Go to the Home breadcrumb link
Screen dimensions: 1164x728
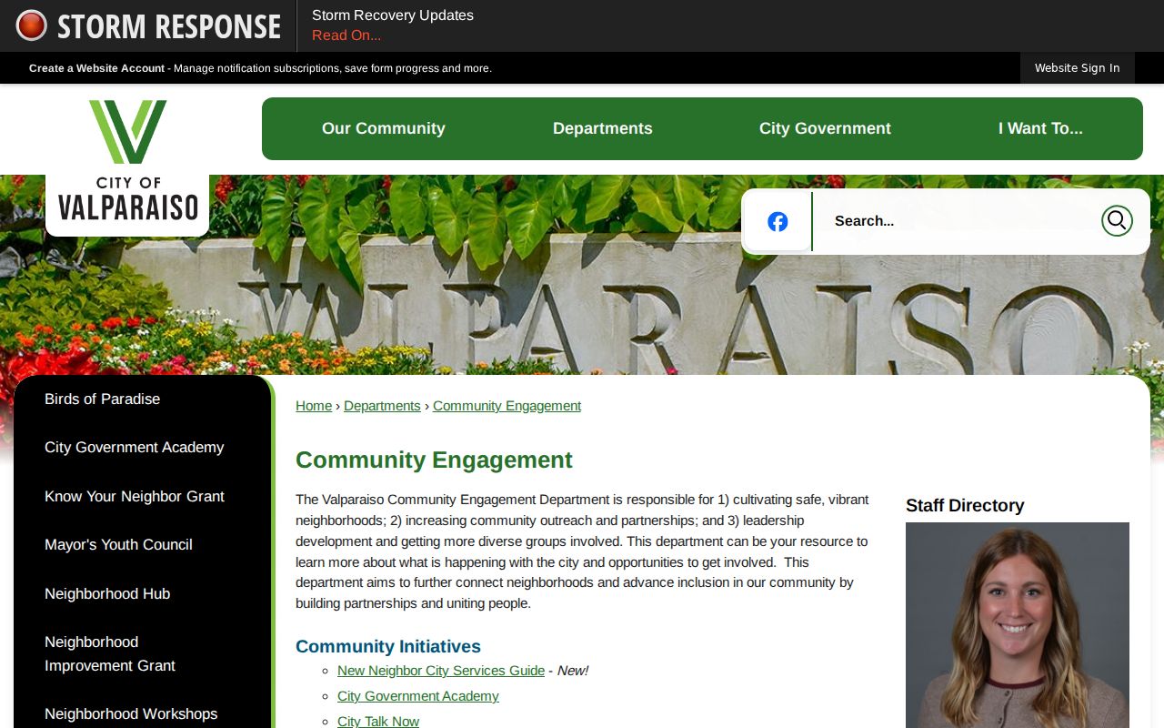pos(314,406)
